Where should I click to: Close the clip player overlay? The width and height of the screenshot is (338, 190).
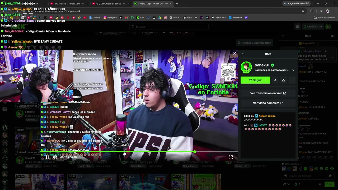pos(234,54)
